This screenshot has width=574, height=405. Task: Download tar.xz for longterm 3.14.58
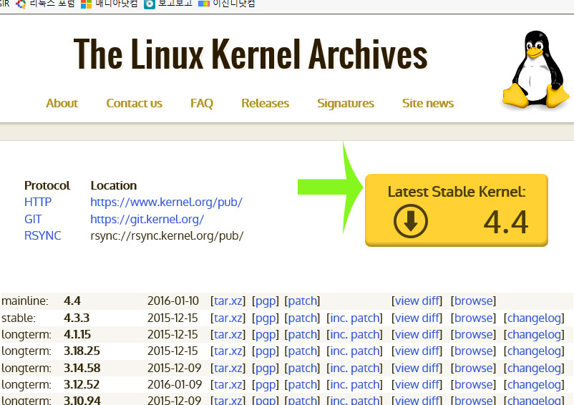[x=228, y=368]
